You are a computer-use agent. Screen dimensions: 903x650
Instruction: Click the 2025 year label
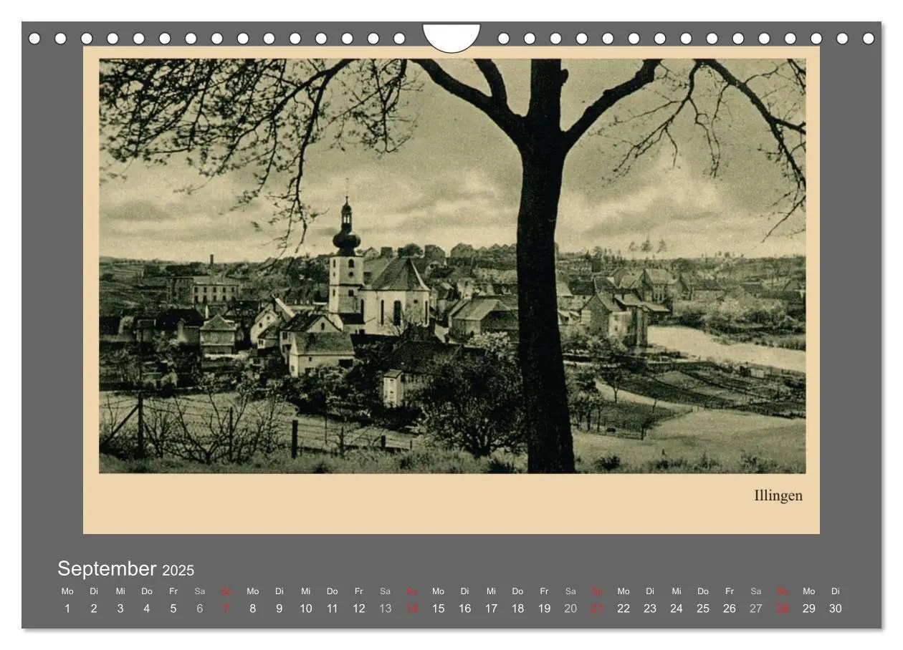coord(178,571)
